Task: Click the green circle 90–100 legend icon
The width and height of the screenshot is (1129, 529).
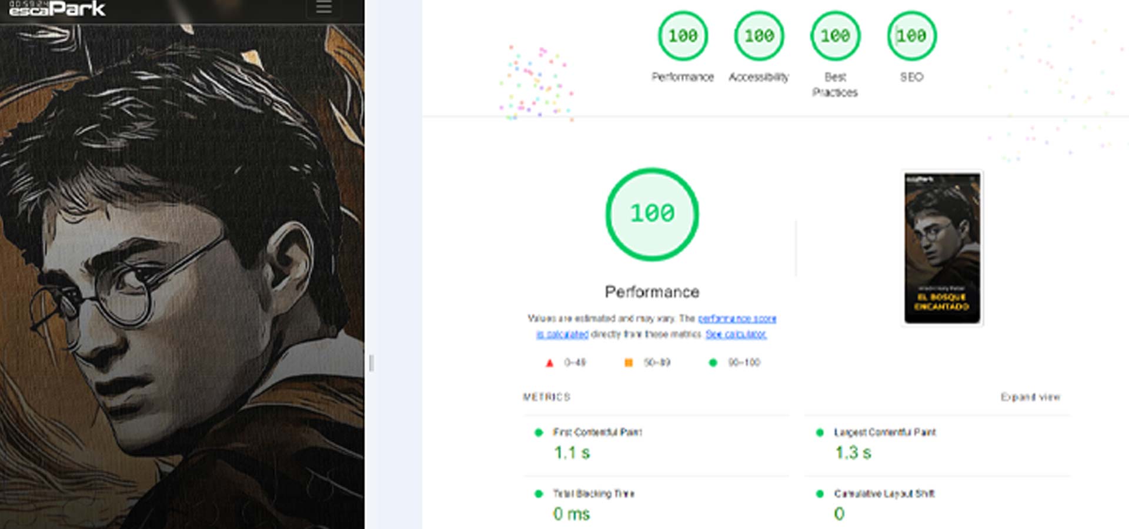Action: pyautogui.click(x=713, y=363)
